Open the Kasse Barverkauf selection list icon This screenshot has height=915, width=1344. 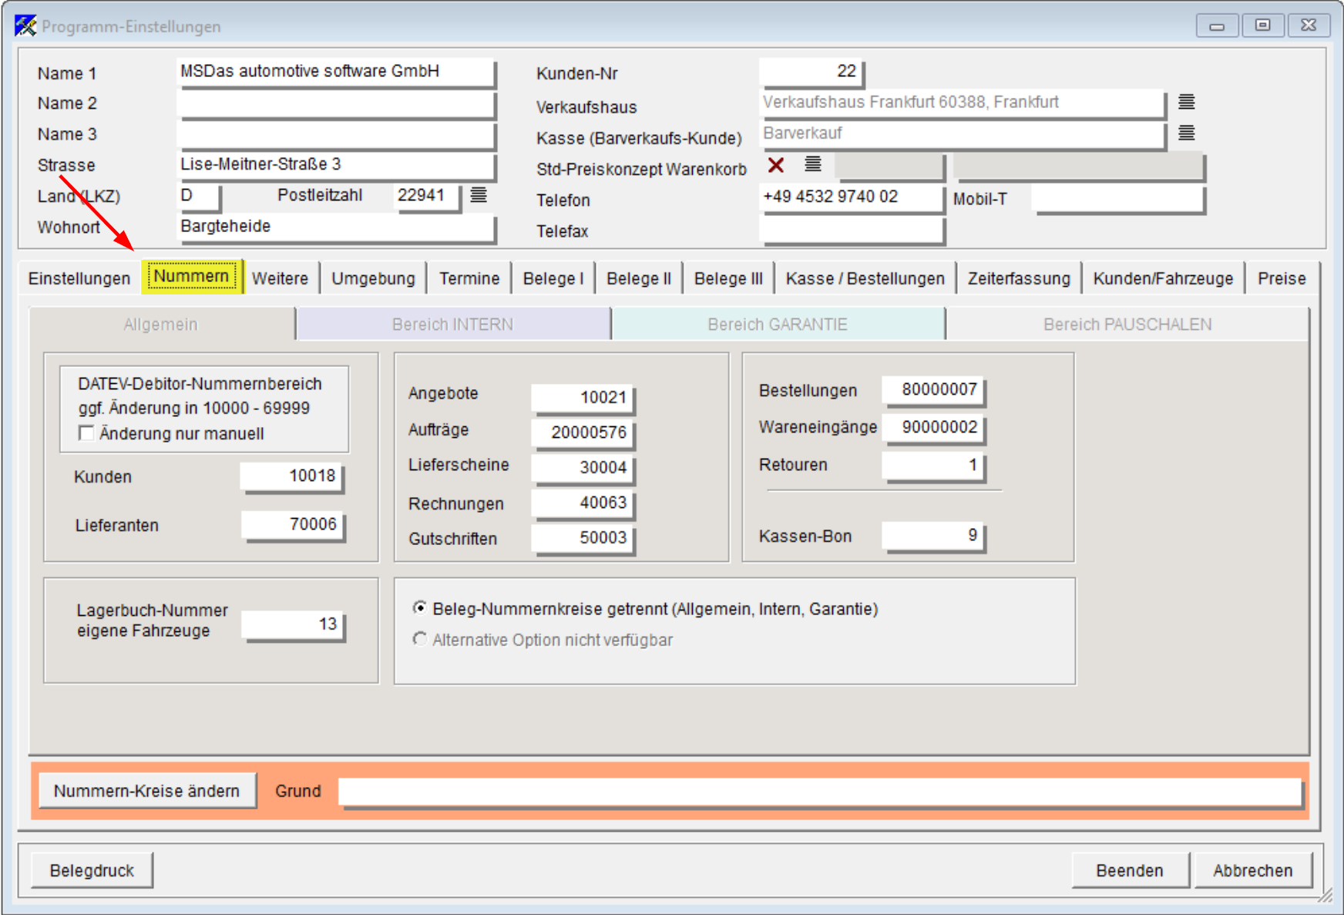pyautogui.click(x=1187, y=133)
